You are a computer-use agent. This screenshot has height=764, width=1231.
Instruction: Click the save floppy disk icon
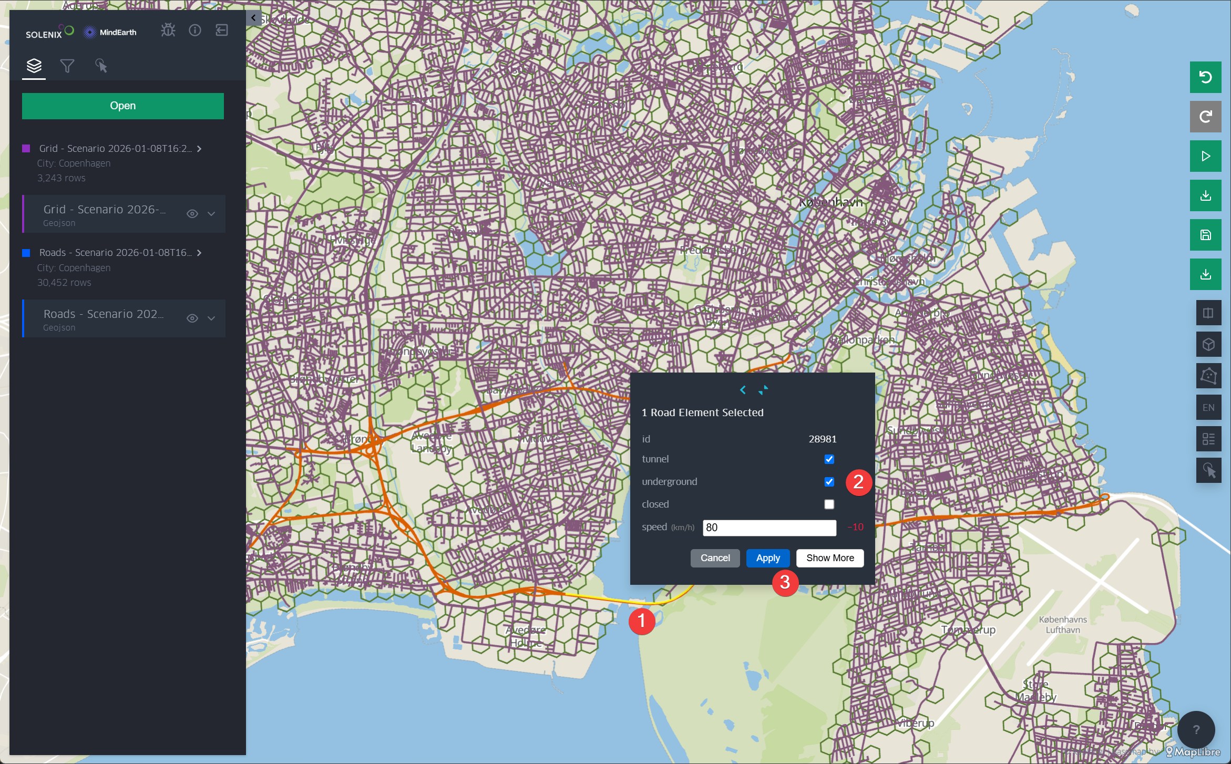(x=1205, y=235)
